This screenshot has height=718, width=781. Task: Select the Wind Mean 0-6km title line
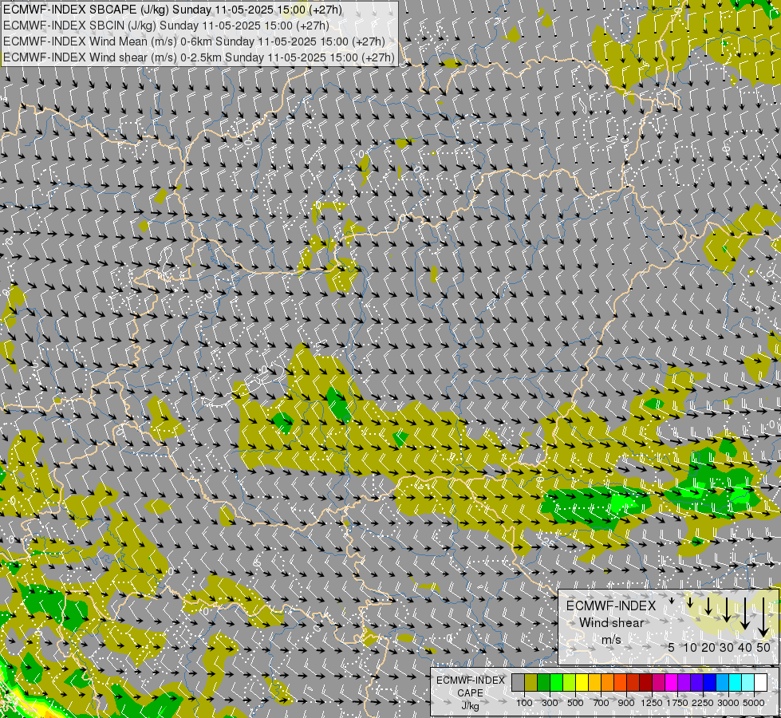tap(194, 41)
